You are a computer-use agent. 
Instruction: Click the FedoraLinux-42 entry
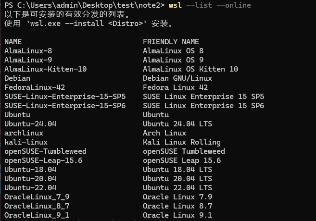click(x=35, y=87)
